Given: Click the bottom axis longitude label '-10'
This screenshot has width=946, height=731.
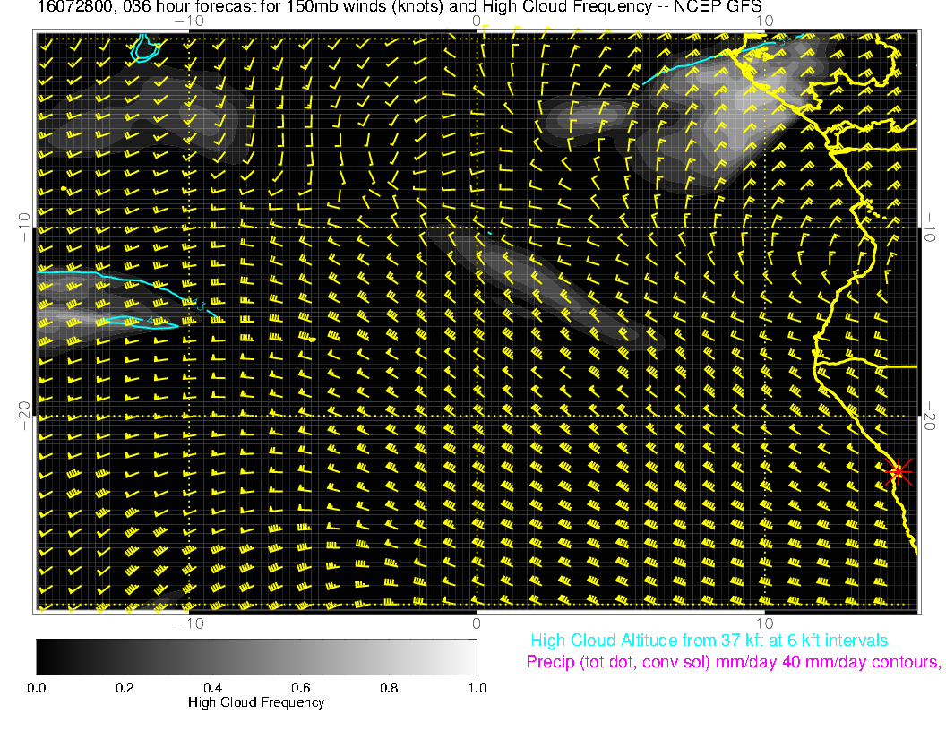Looking at the screenshot, I should click(189, 623).
